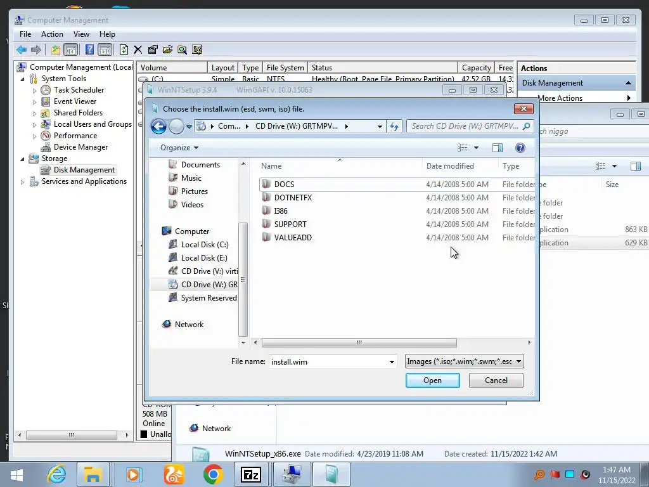This screenshot has width=649, height=487.
Task: Click Forward arrow in Computer Management toolbar
Action: pos(36,49)
